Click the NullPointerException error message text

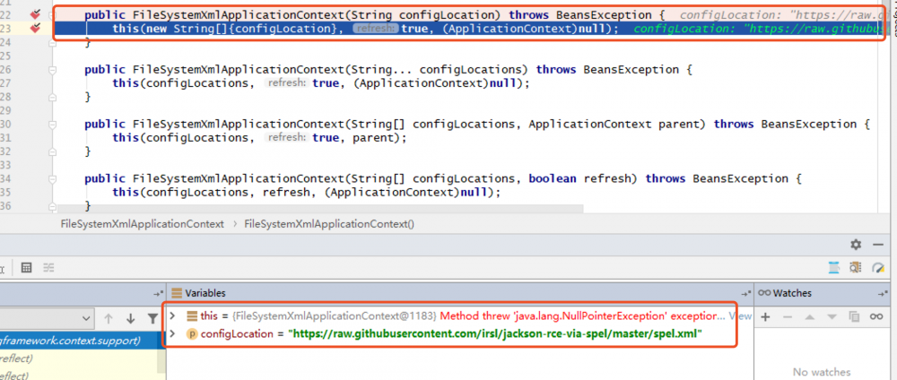(582, 315)
